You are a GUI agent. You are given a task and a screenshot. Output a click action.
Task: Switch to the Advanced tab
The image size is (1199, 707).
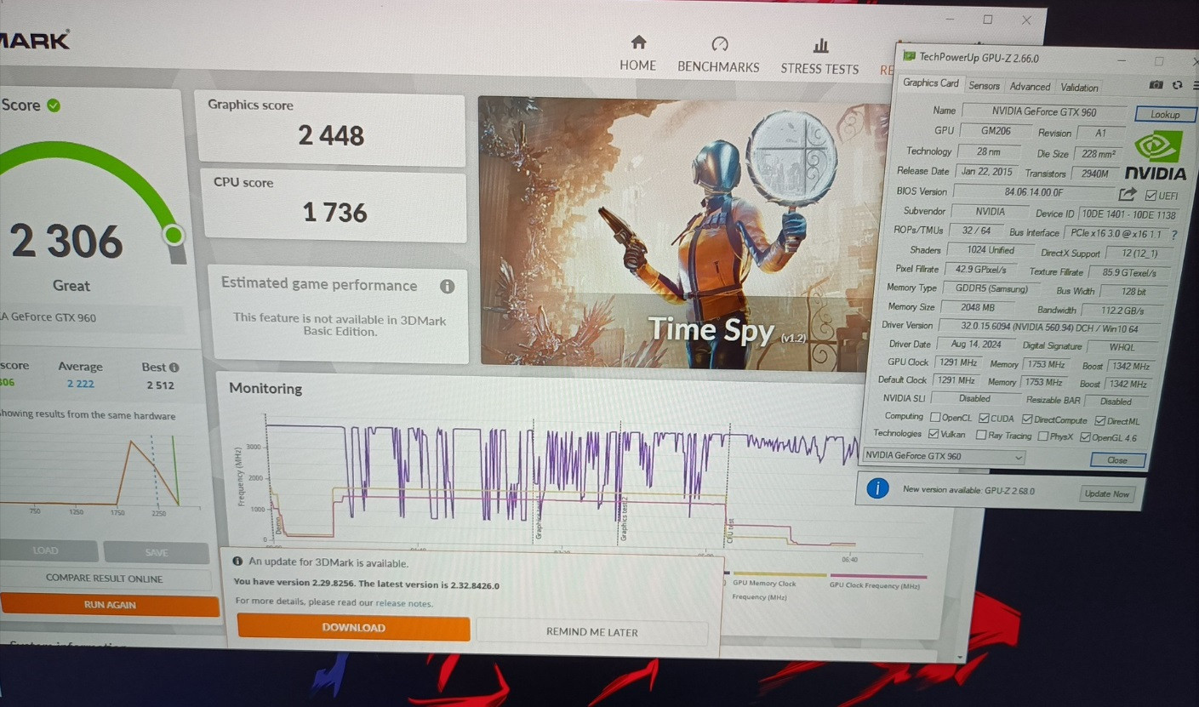tap(1030, 87)
